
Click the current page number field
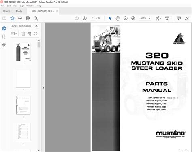[x=93, y=18]
